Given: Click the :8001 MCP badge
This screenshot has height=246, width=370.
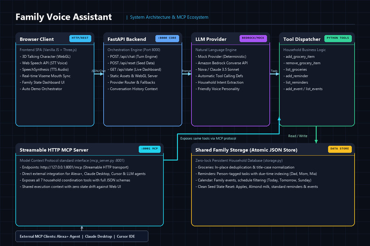Looking at the screenshot, I should [x=150, y=149].
